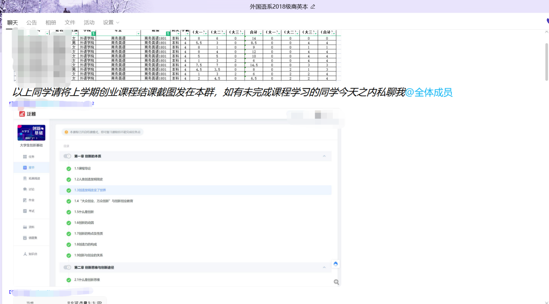Screen dimensions: 549x304
Task: Click the 章节 icon in course sidebar
Action: 25,167
